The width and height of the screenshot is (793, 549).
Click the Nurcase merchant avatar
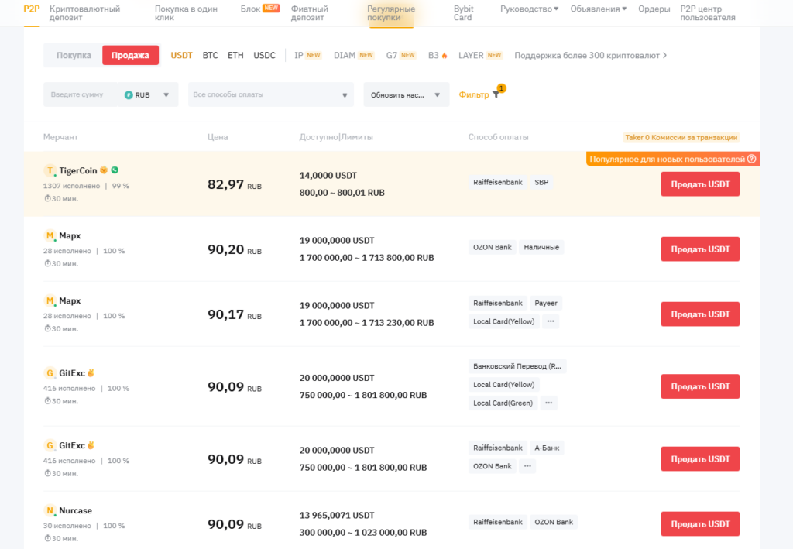click(x=50, y=510)
